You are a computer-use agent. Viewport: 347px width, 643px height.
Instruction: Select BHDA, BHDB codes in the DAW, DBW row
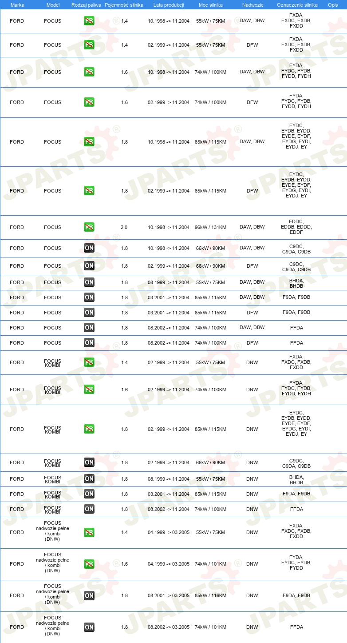(296, 283)
